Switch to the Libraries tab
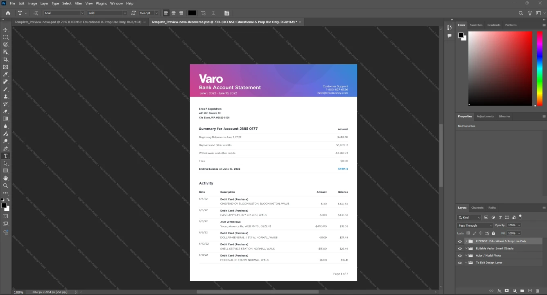Screen dimensions: 547x295 click(x=504, y=116)
